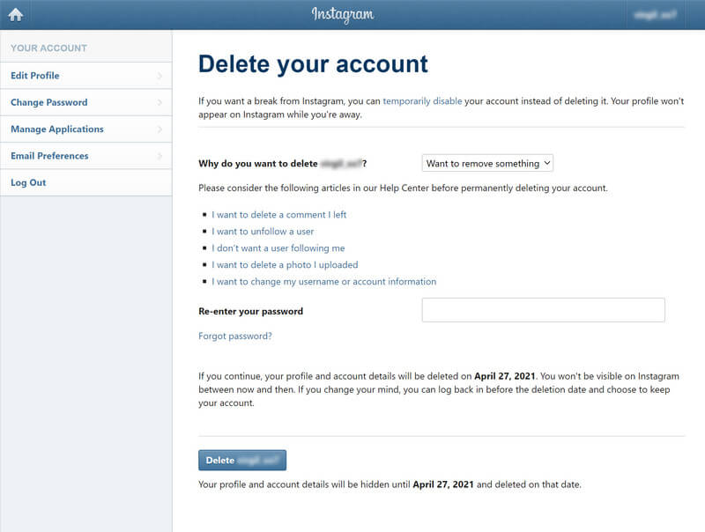Click the chevron arrow beside Manage Applications

[160, 129]
